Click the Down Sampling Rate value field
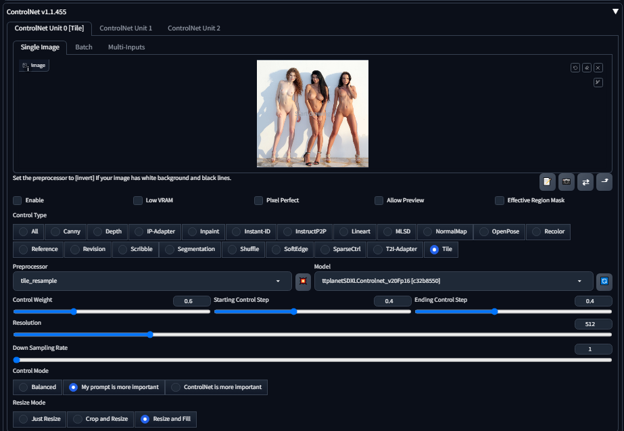Viewport: 624px width, 431px height. (x=594, y=349)
